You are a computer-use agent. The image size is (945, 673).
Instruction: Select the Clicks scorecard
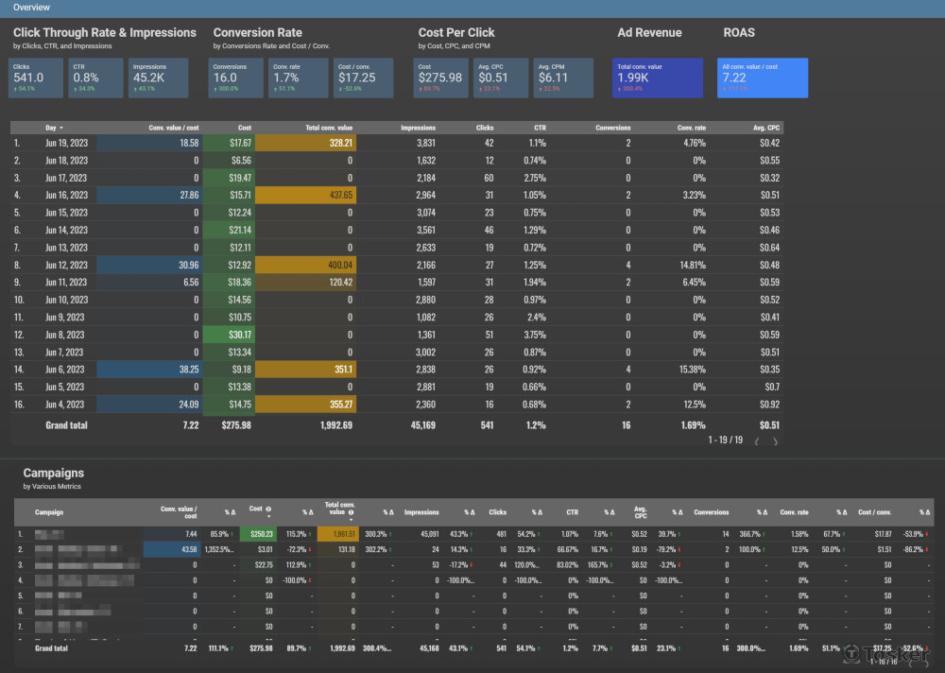36,78
